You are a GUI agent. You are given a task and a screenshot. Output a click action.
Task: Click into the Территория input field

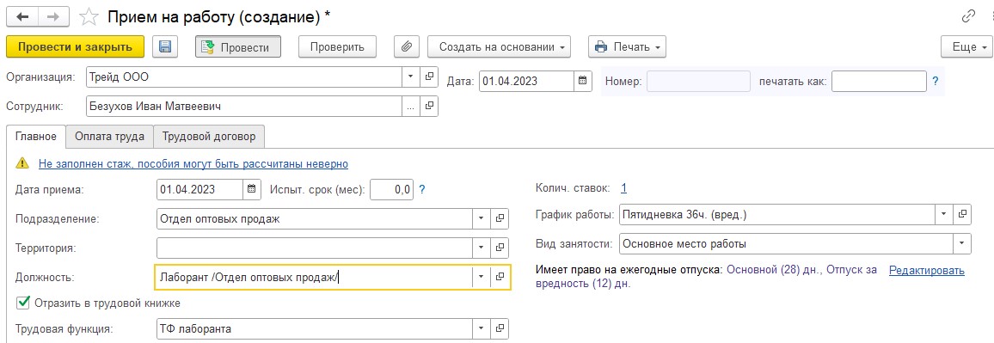[314, 248]
